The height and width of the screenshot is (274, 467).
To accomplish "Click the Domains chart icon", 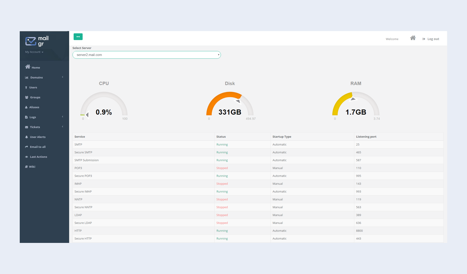I will pos(27,78).
